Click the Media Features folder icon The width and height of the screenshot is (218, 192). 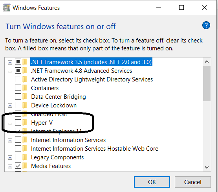[25, 166]
